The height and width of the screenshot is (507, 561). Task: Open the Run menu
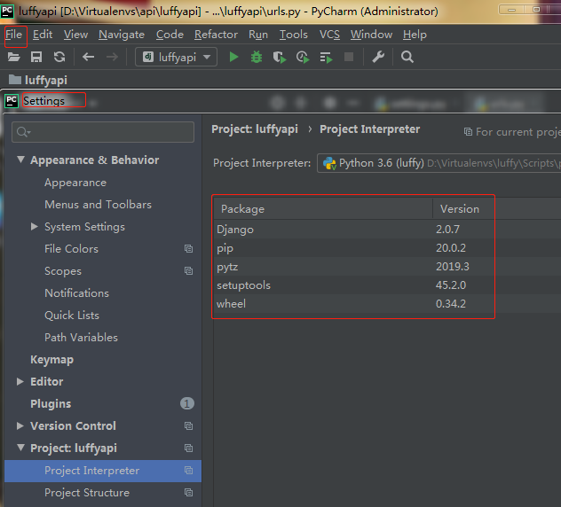[x=258, y=35]
